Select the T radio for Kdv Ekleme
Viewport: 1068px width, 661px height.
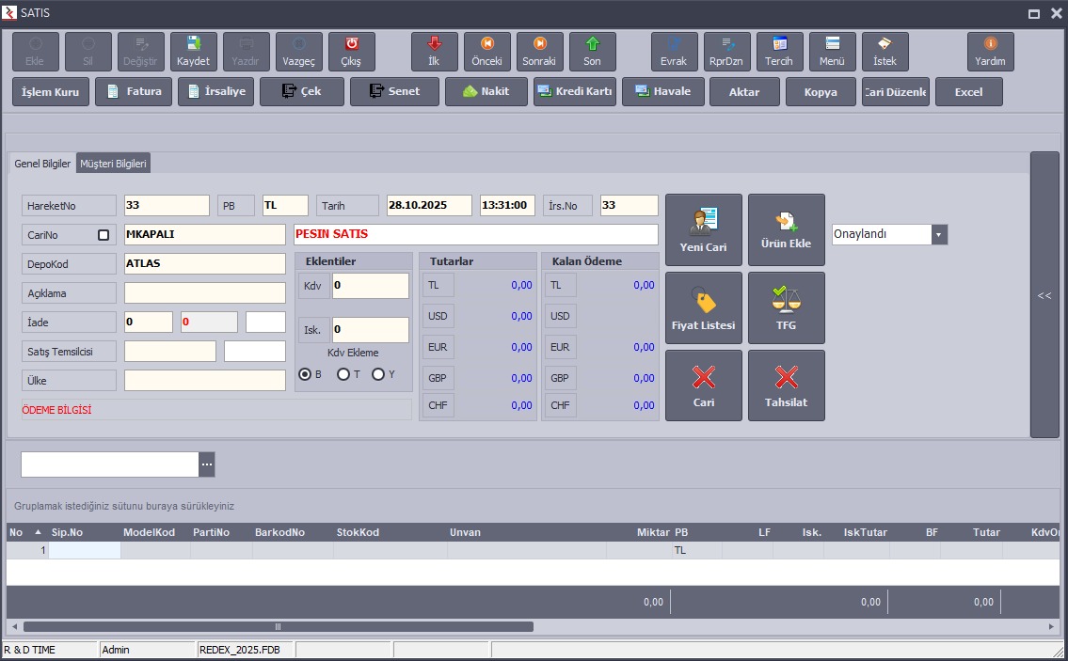[x=343, y=374]
